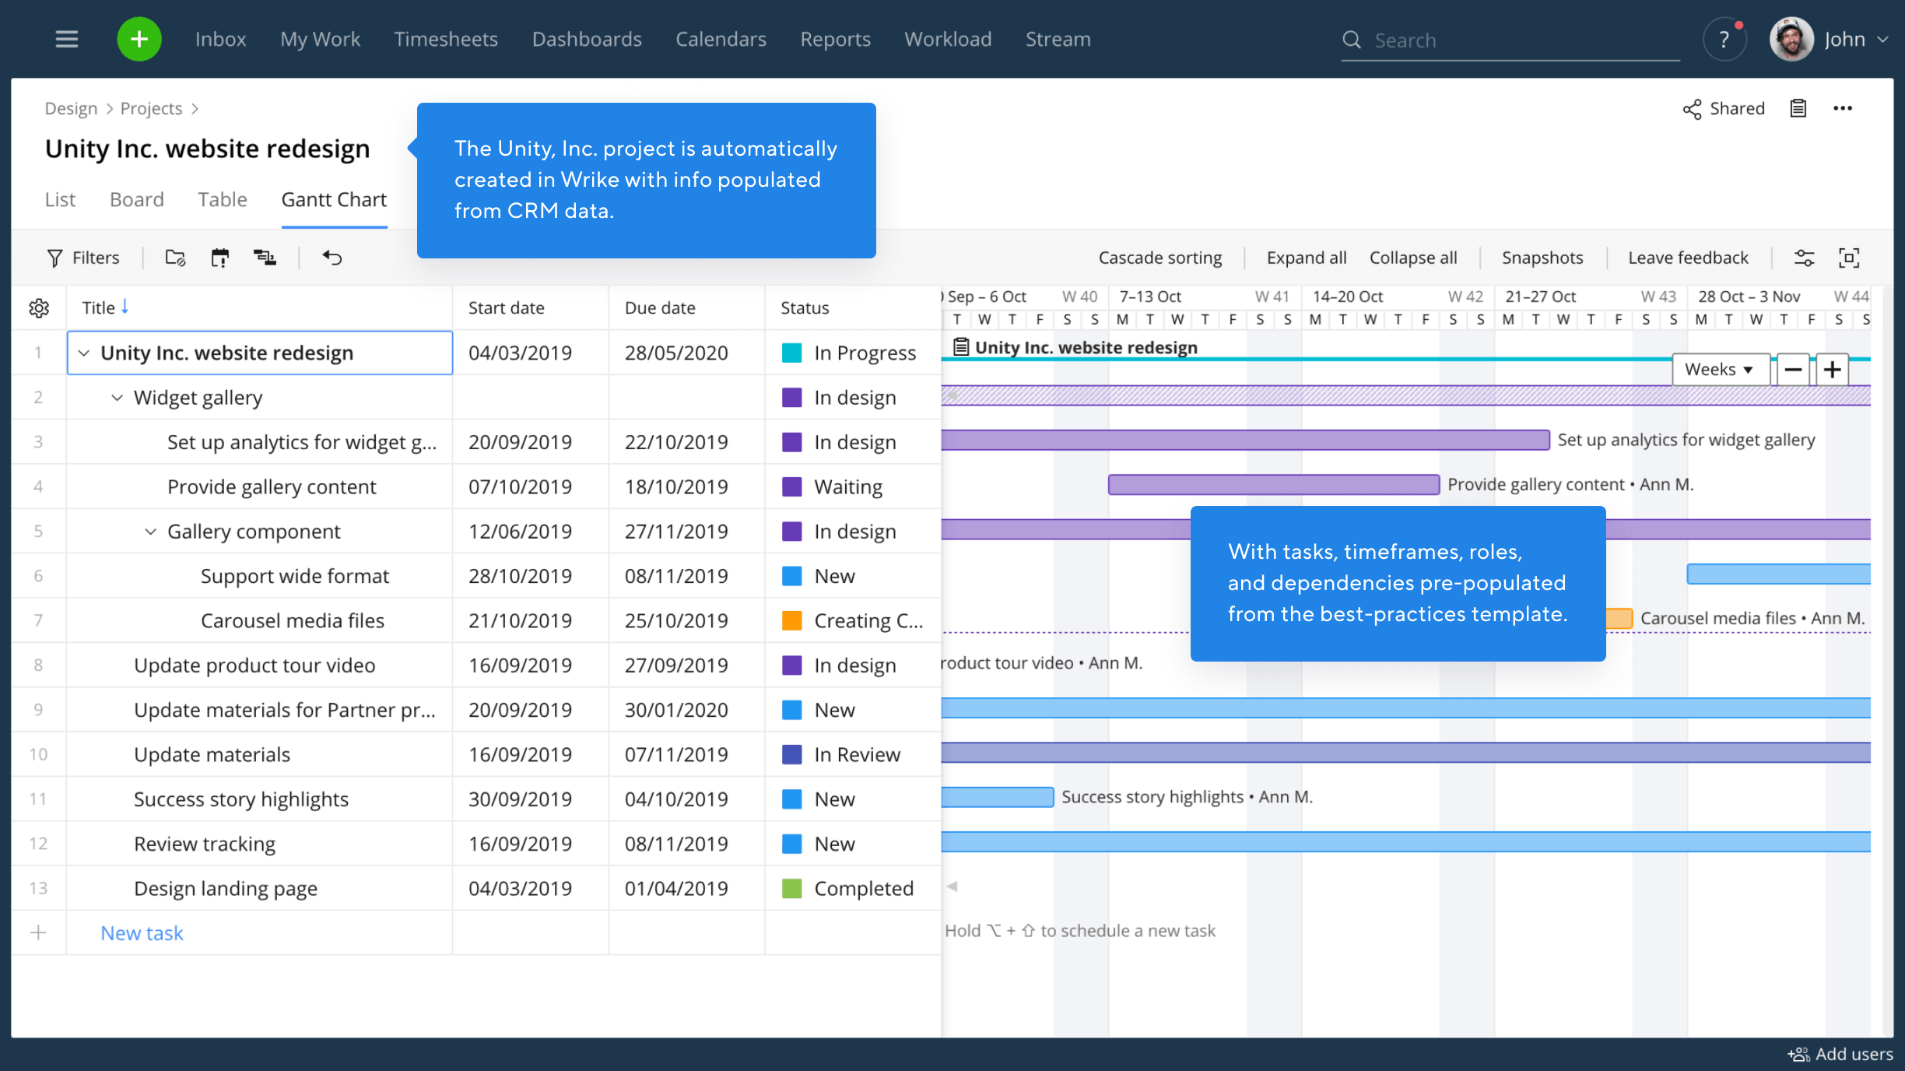Open the Dashboards page
Screen dimensions: 1905x1071
pyautogui.click(x=587, y=39)
